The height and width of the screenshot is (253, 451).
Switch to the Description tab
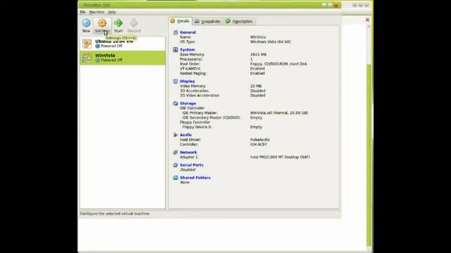[x=240, y=21]
